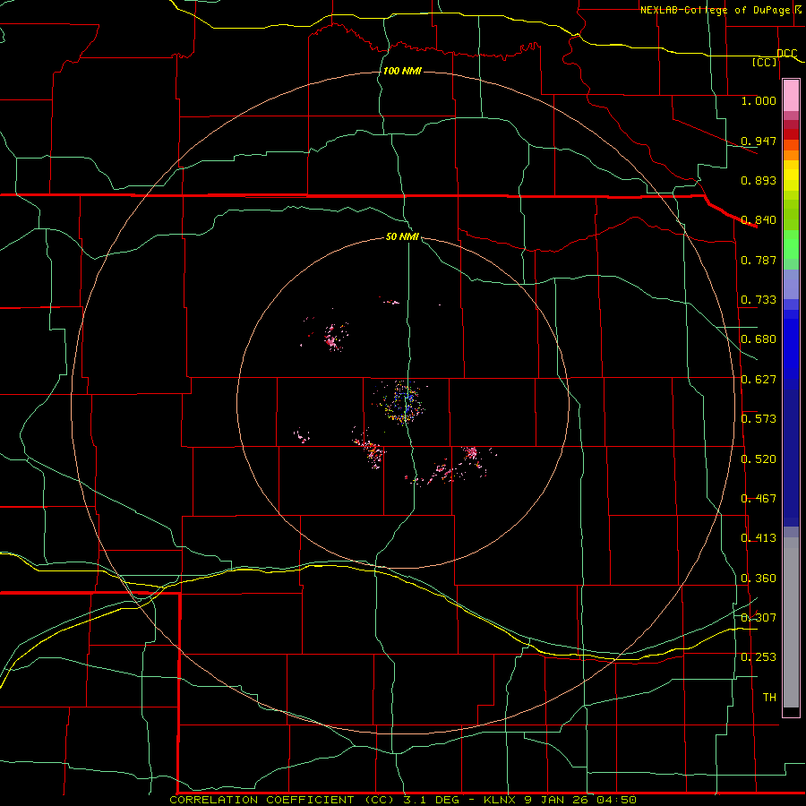Select the 1.000 value on the scale

pos(759,100)
